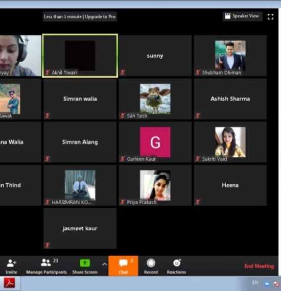This screenshot has width=281, height=291.
Task: Click muted mic icon on Akhil Tiwari
Action: click(x=48, y=72)
